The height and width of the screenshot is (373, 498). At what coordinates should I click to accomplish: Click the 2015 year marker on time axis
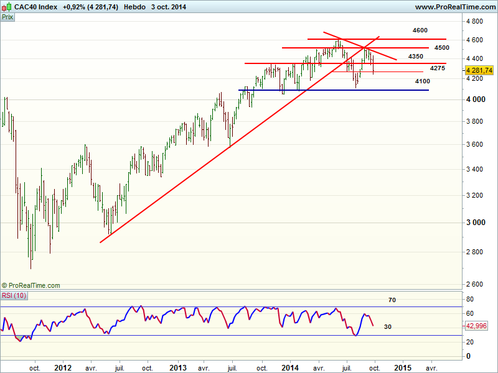pyautogui.click(x=402, y=367)
